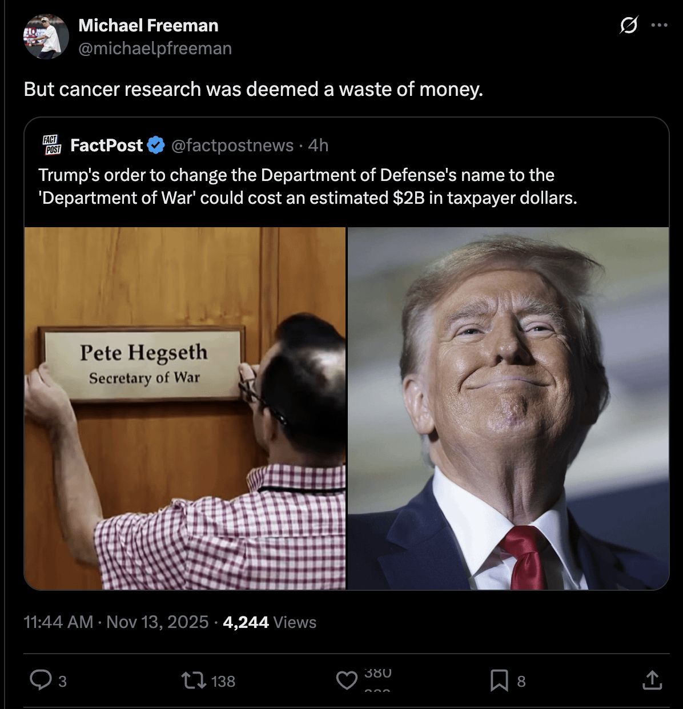Open Michael Freeman's profile avatar
The height and width of the screenshot is (709, 683).
point(46,37)
